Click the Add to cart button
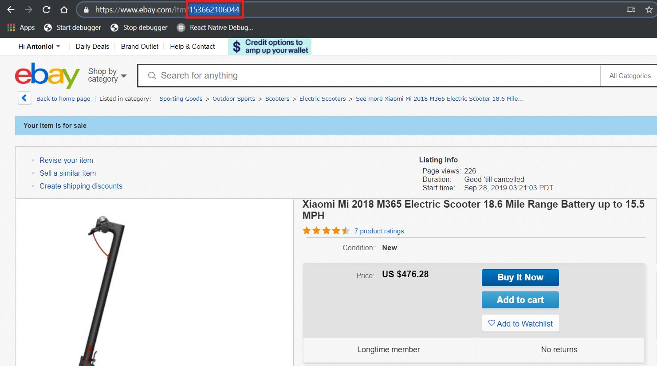The width and height of the screenshot is (657, 366). (520, 300)
